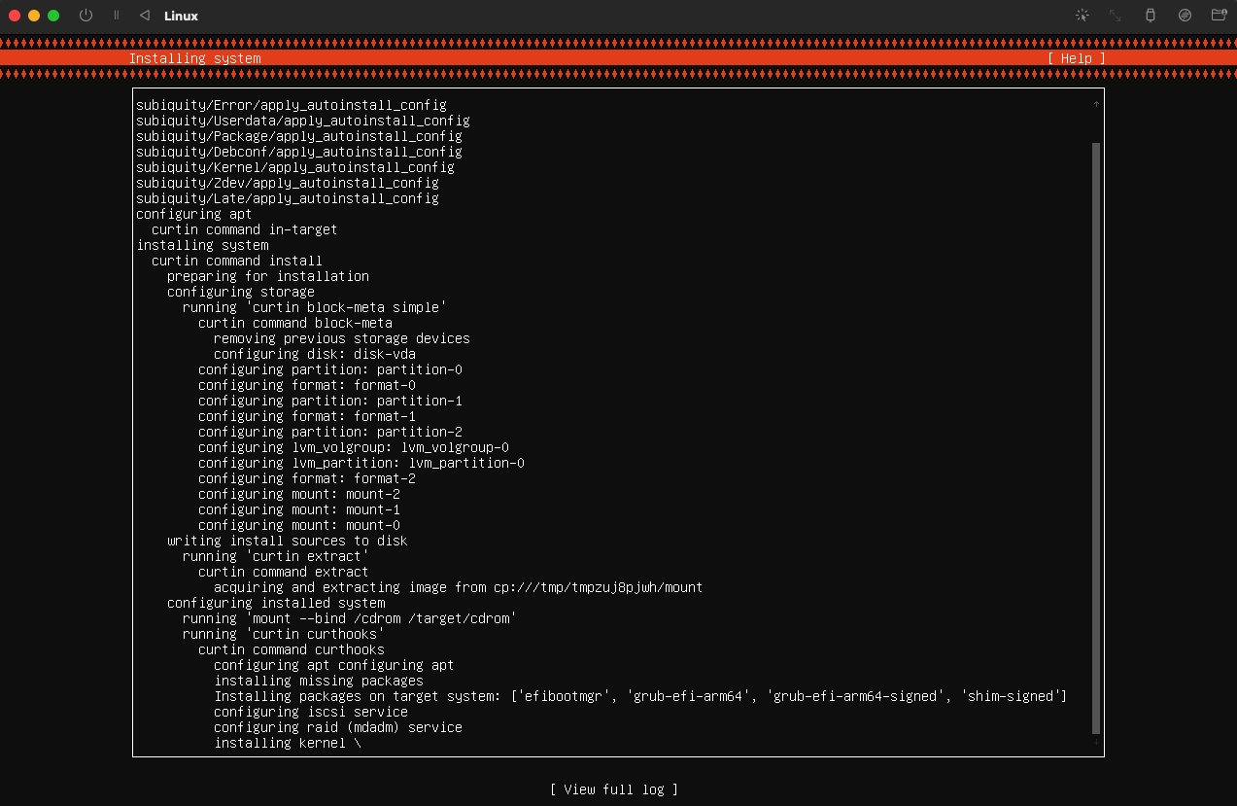1237x806 pixels.
Task: Click the 'preparing for installation' line
Action: coord(268,276)
